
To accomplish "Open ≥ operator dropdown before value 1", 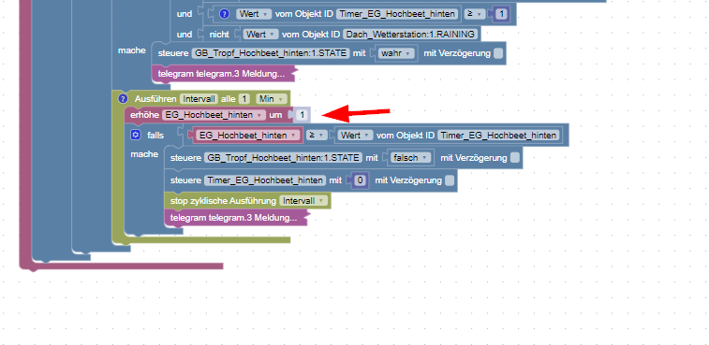I will point(474,14).
